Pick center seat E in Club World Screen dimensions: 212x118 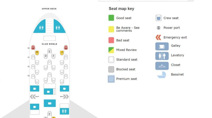pyautogui.click(x=50, y=51)
